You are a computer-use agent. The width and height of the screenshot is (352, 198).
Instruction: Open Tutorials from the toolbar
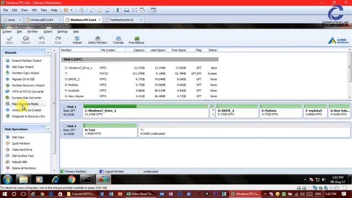[x=118, y=40]
